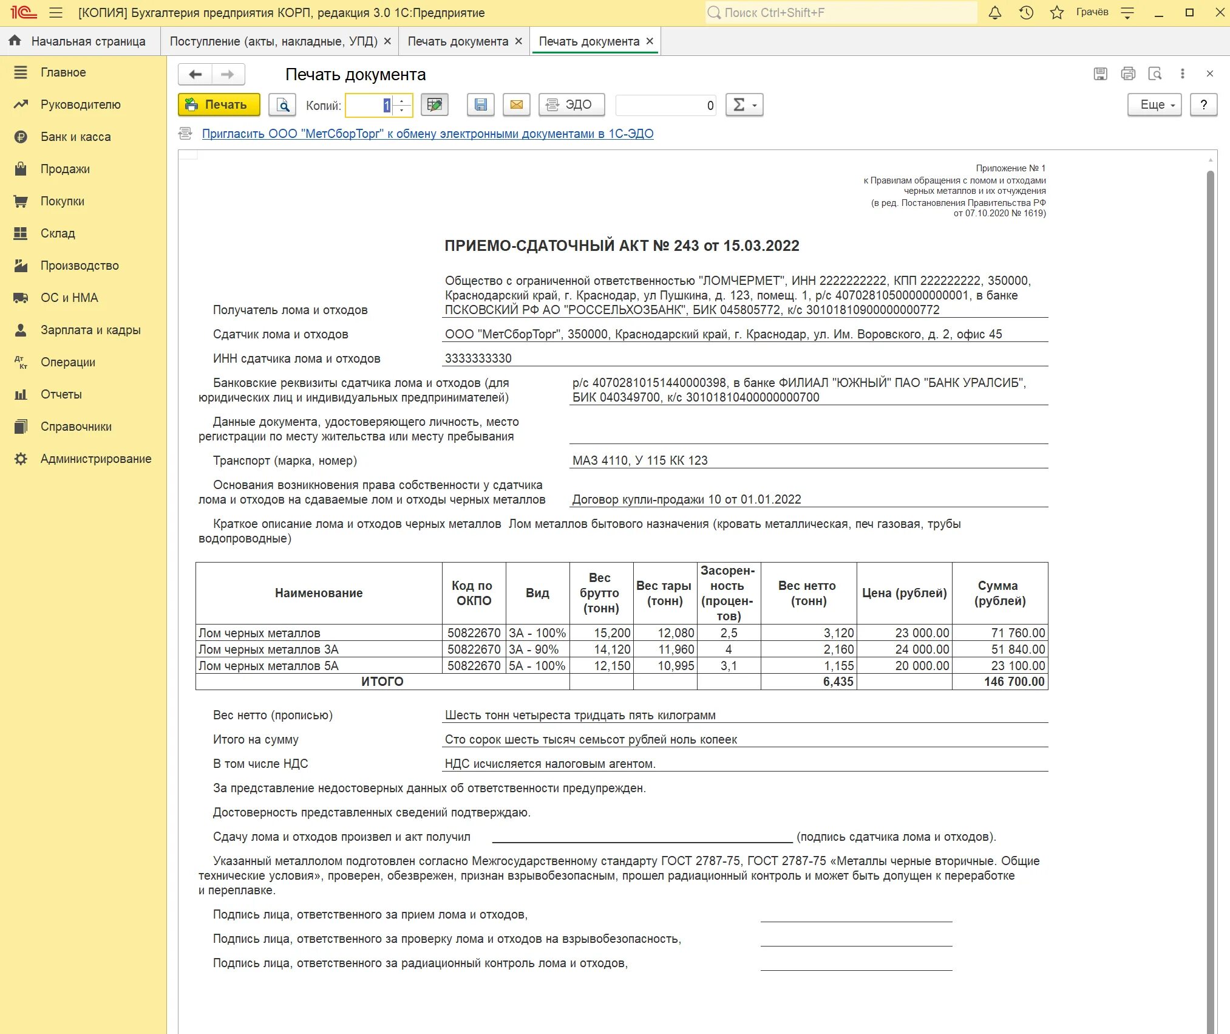Click the yellow Печать button
1230x1034 pixels.
219,105
